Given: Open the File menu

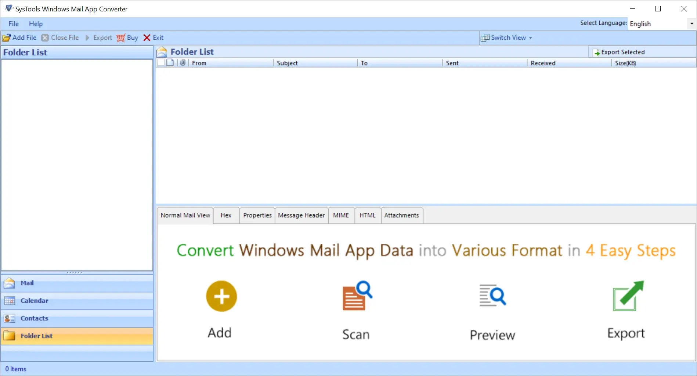Looking at the screenshot, I should 13,24.
